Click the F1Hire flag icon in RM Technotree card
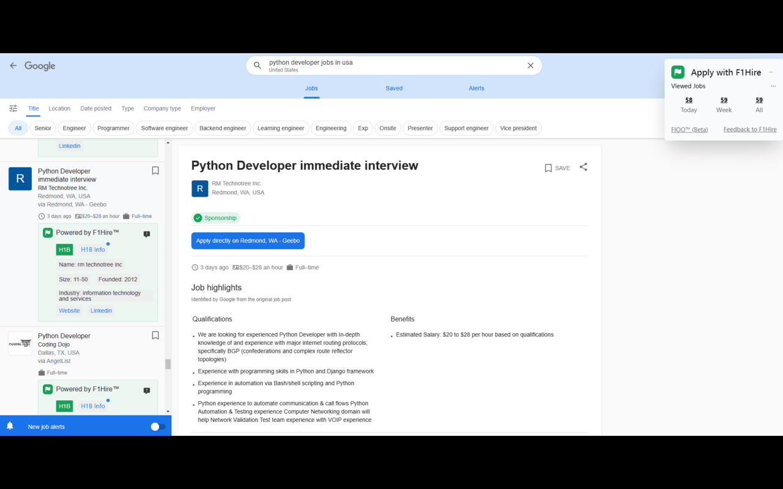783x489 pixels. 48,232
